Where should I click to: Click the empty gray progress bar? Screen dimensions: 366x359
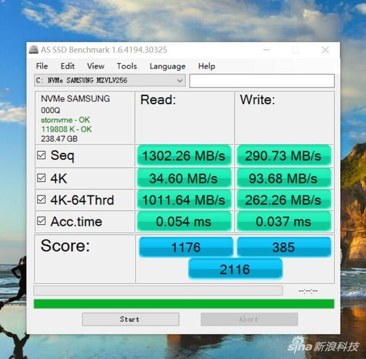click(x=158, y=290)
